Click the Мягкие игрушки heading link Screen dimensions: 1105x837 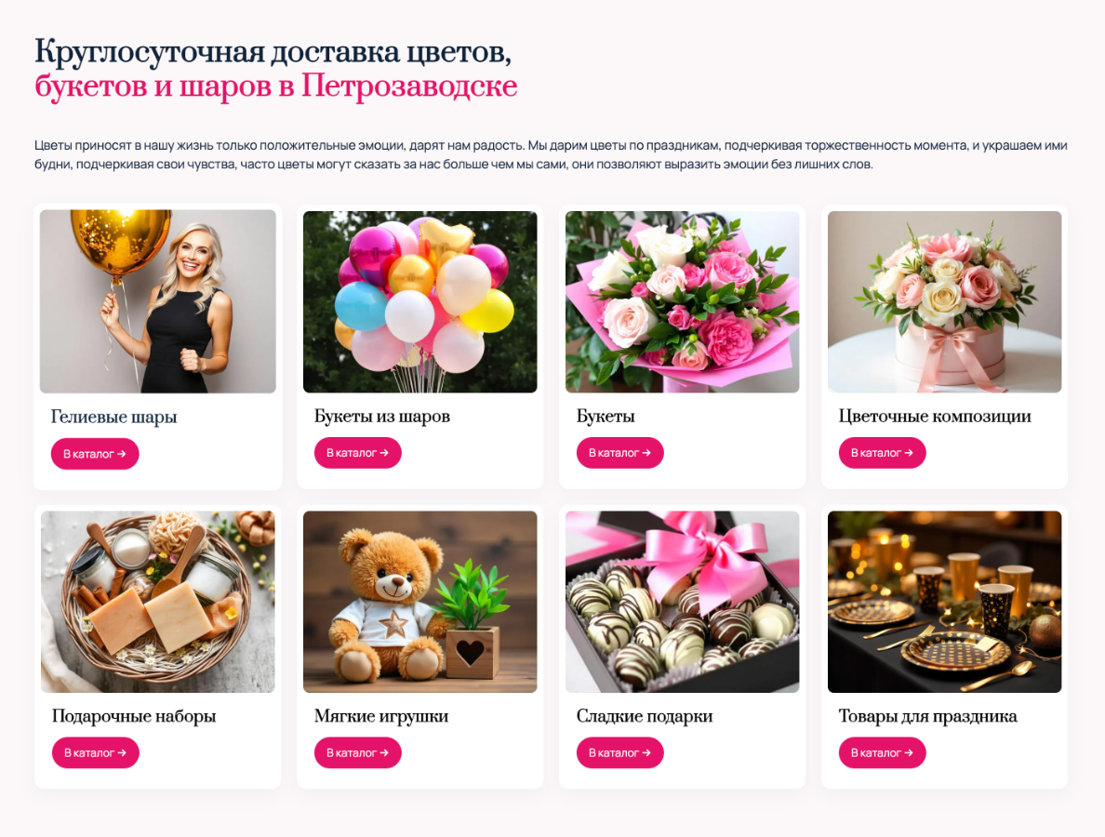[x=381, y=716]
